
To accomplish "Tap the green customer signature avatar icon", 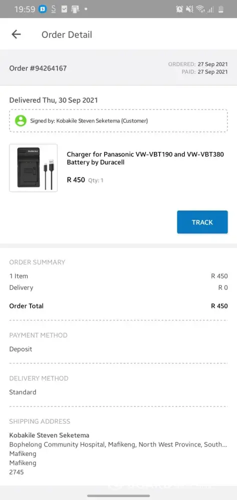I will click(20, 121).
